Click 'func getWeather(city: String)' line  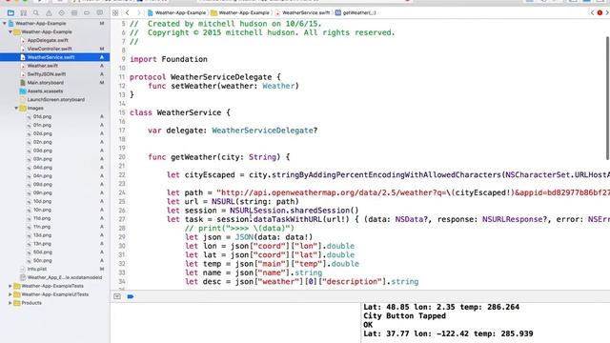218,157
